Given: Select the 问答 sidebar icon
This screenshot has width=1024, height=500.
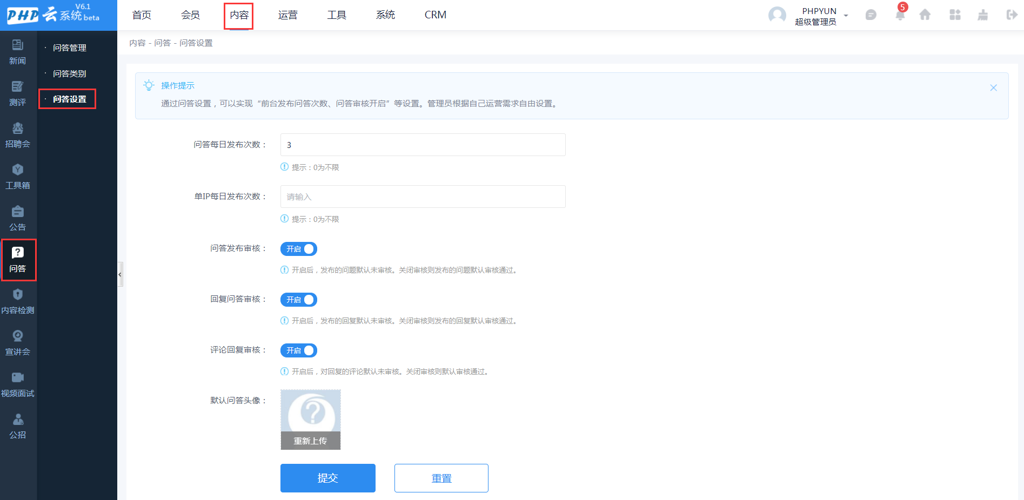Looking at the screenshot, I should pos(18,260).
